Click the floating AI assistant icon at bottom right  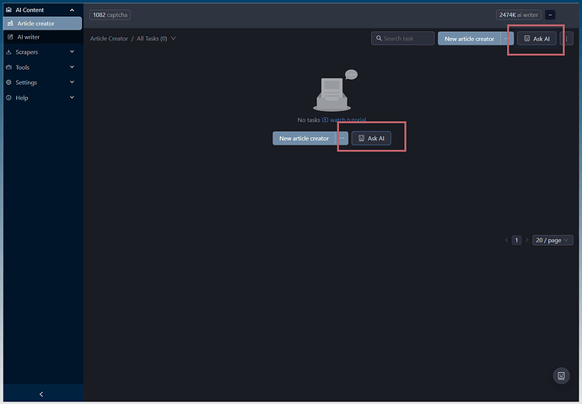[561, 376]
